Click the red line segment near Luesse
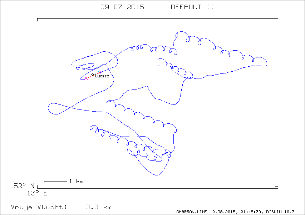 [x=93, y=76]
